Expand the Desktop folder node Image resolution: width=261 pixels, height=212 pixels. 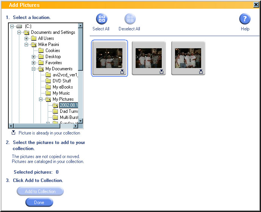pyautogui.click(x=34, y=57)
